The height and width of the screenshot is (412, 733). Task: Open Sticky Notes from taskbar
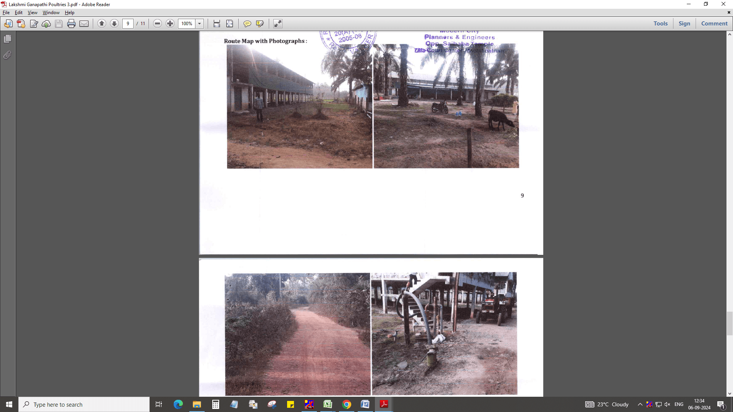(290, 404)
